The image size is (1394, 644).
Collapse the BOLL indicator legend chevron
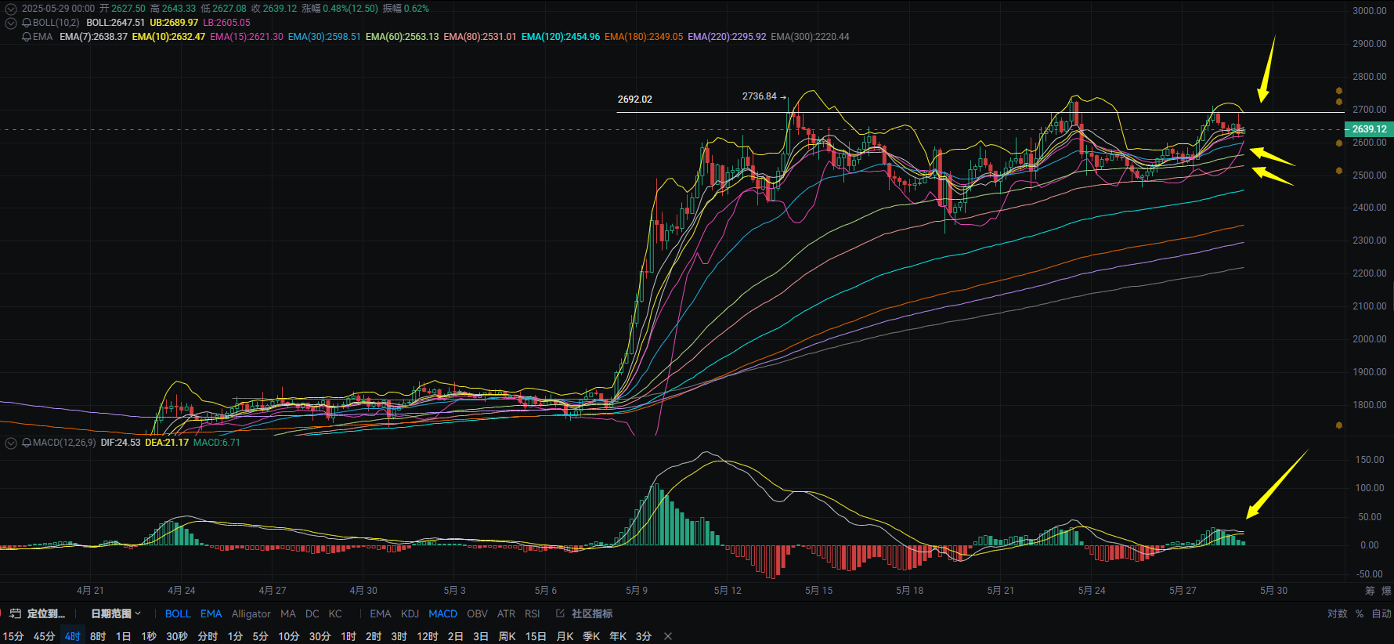point(11,24)
